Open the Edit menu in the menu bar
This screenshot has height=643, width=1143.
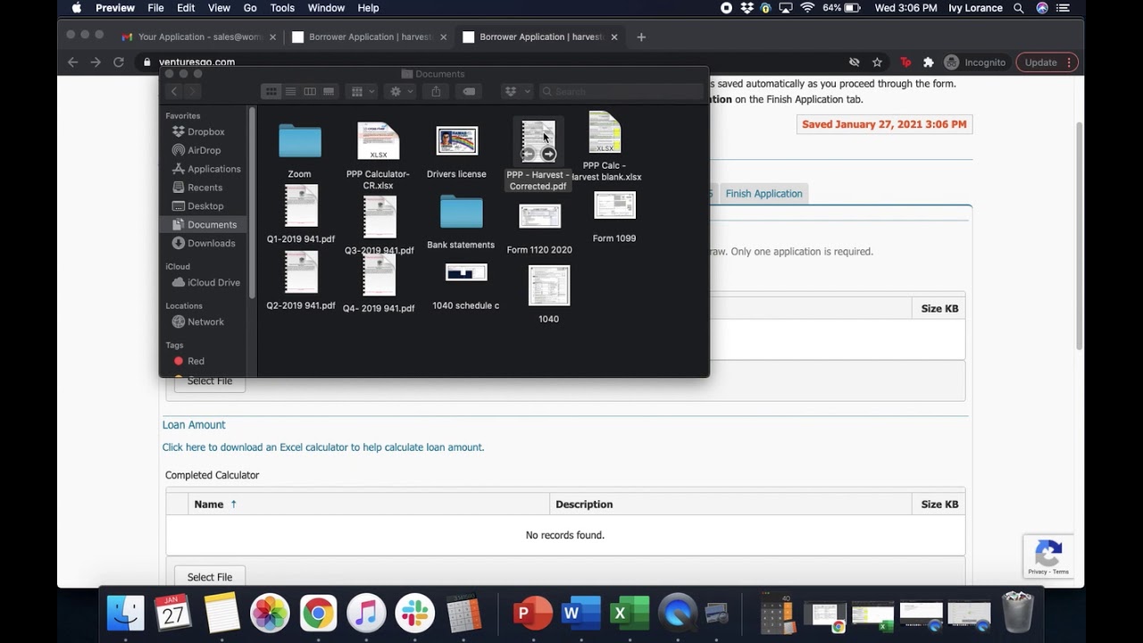point(186,8)
